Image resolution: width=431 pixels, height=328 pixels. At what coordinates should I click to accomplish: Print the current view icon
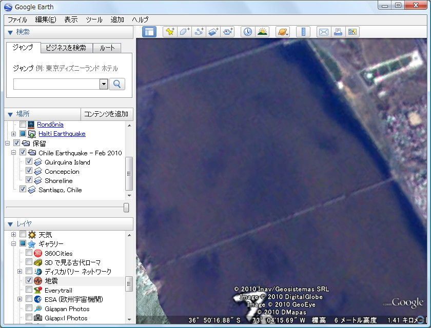pos(338,32)
